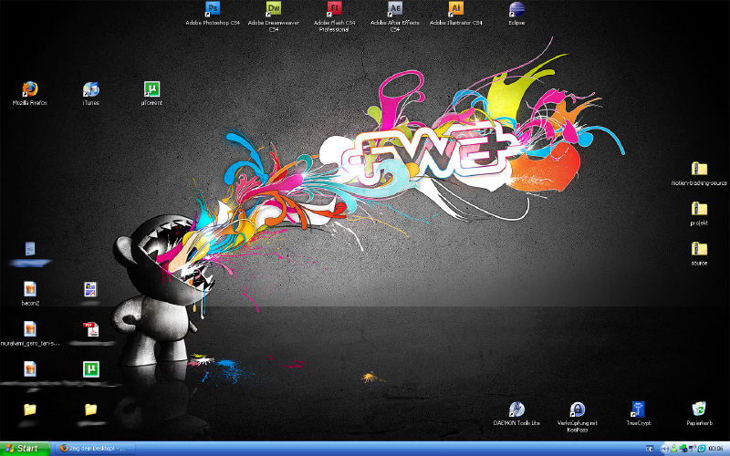Viewport: 730px width, 456px height.
Task: Select the murakami_goro image file
Action: (x=30, y=333)
